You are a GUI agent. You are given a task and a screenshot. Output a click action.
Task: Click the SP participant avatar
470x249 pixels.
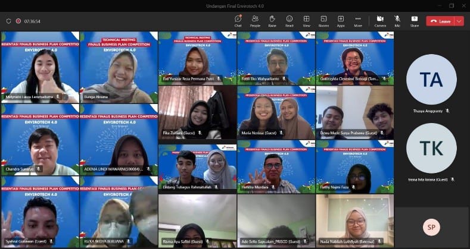tap(431, 228)
